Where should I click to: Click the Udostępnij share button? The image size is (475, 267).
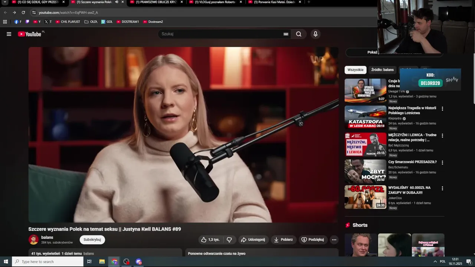point(253,240)
